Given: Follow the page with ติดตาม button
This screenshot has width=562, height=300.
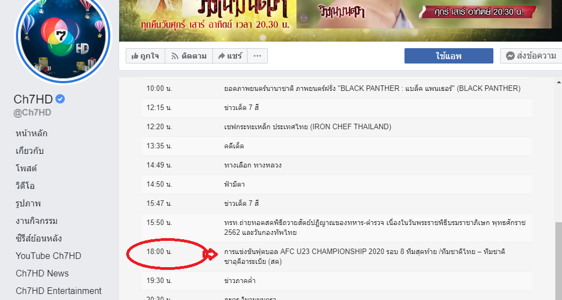Looking at the screenshot, I should [189, 56].
